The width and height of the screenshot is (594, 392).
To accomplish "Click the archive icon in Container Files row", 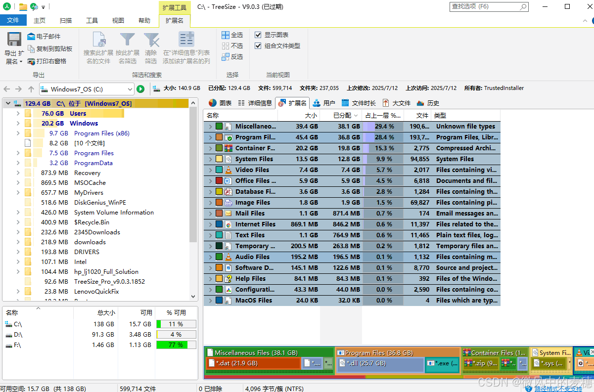I will pyautogui.click(x=228, y=148).
